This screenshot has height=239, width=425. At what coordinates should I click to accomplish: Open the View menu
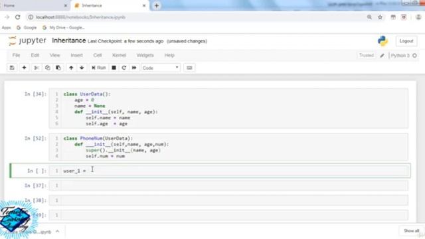[54, 55]
